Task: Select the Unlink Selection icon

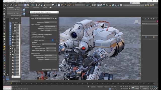Action: click(x=13, y=5)
